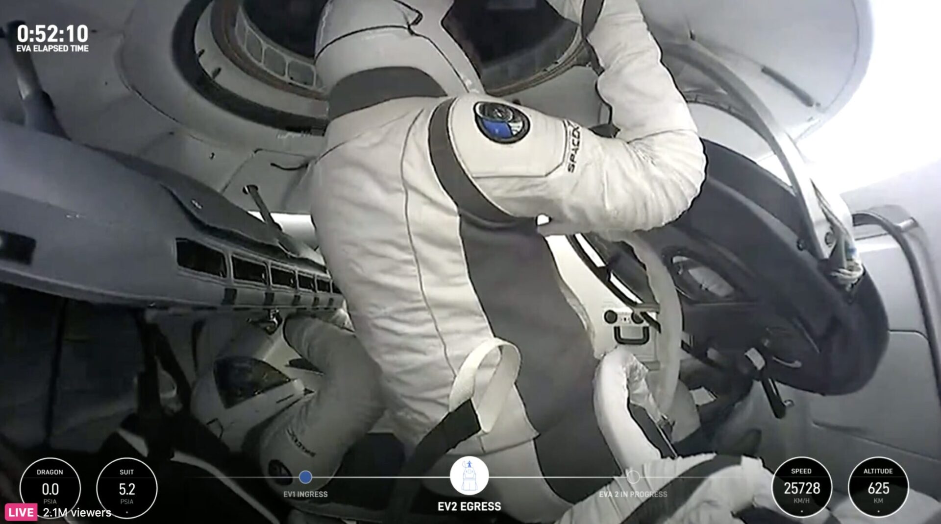Click the SpaceX logo on the raised sleeve

pos(572,147)
